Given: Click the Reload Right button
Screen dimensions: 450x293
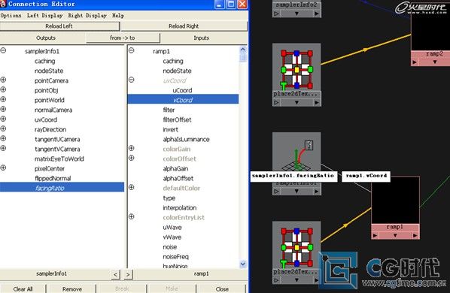Looking at the screenshot, I should 184,26.
